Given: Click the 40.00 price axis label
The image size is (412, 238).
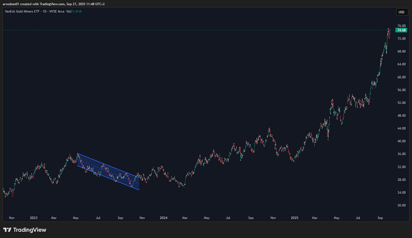Looking at the screenshot, I should pos(402,141).
